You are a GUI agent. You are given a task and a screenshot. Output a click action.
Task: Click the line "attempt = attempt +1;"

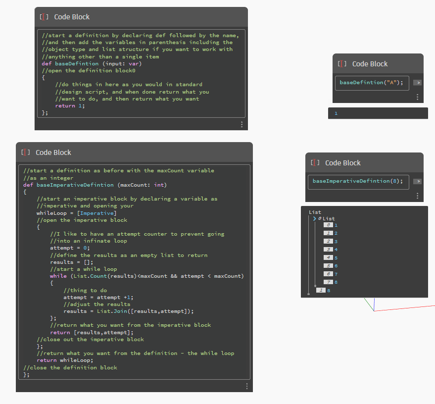coord(98,297)
